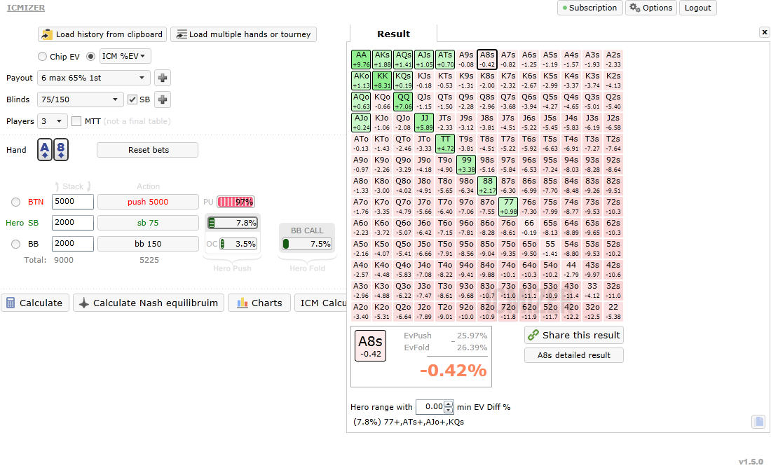Open A8s detailed result
The image size is (771, 475).
pos(574,355)
